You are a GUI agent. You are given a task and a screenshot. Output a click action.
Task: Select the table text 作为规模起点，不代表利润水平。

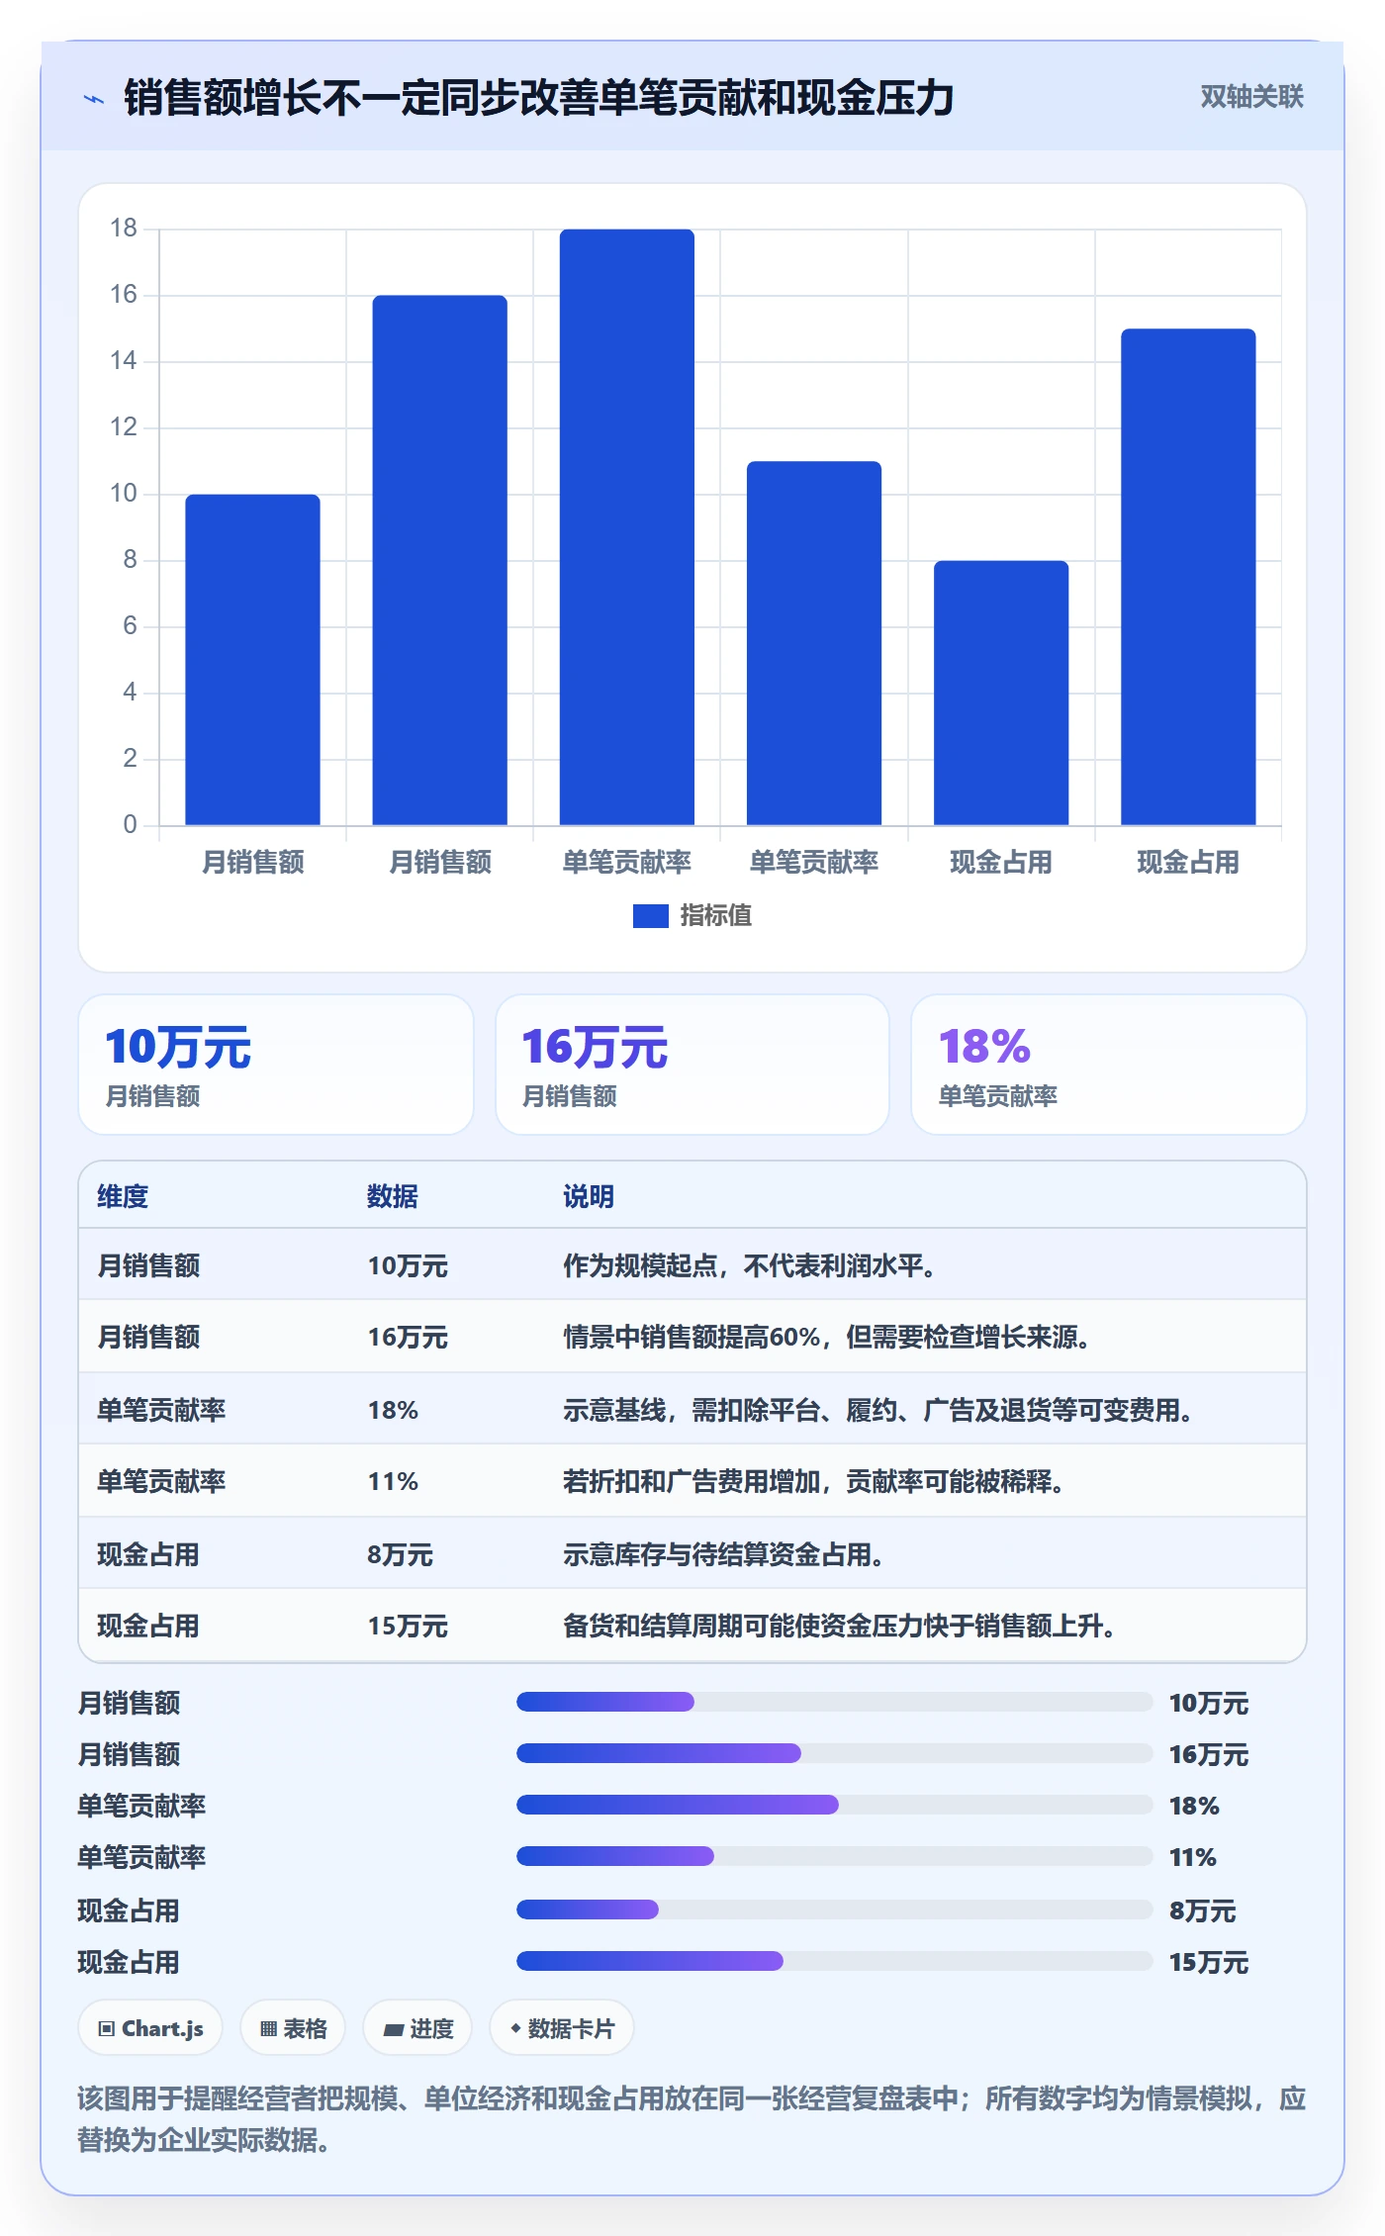pyautogui.click(x=750, y=1265)
